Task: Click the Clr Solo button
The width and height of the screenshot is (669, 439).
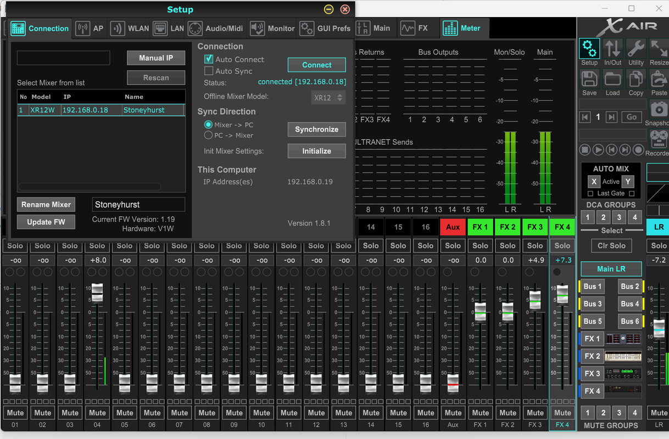Action: pyautogui.click(x=611, y=246)
